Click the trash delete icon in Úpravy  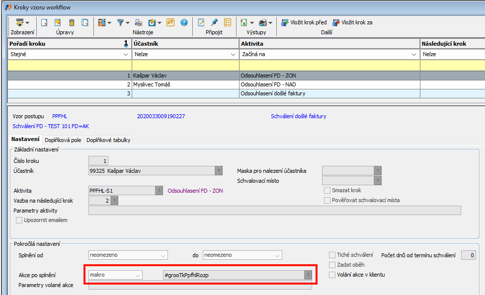(72, 23)
